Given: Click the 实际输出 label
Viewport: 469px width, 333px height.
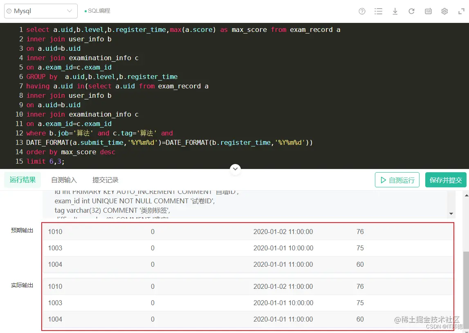Looking at the screenshot, I should pyautogui.click(x=22, y=285).
